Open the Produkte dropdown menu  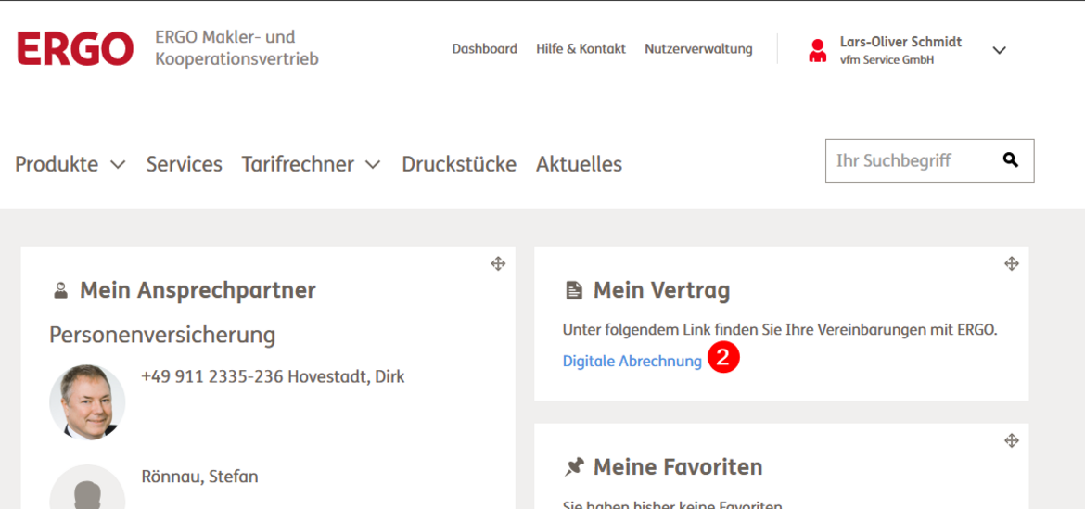tap(70, 165)
